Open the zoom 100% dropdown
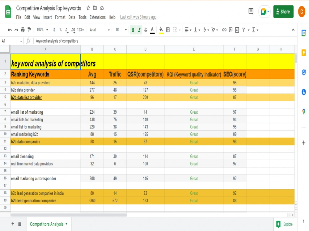Viewport: 309px width, 231px height. tap(42, 30)
